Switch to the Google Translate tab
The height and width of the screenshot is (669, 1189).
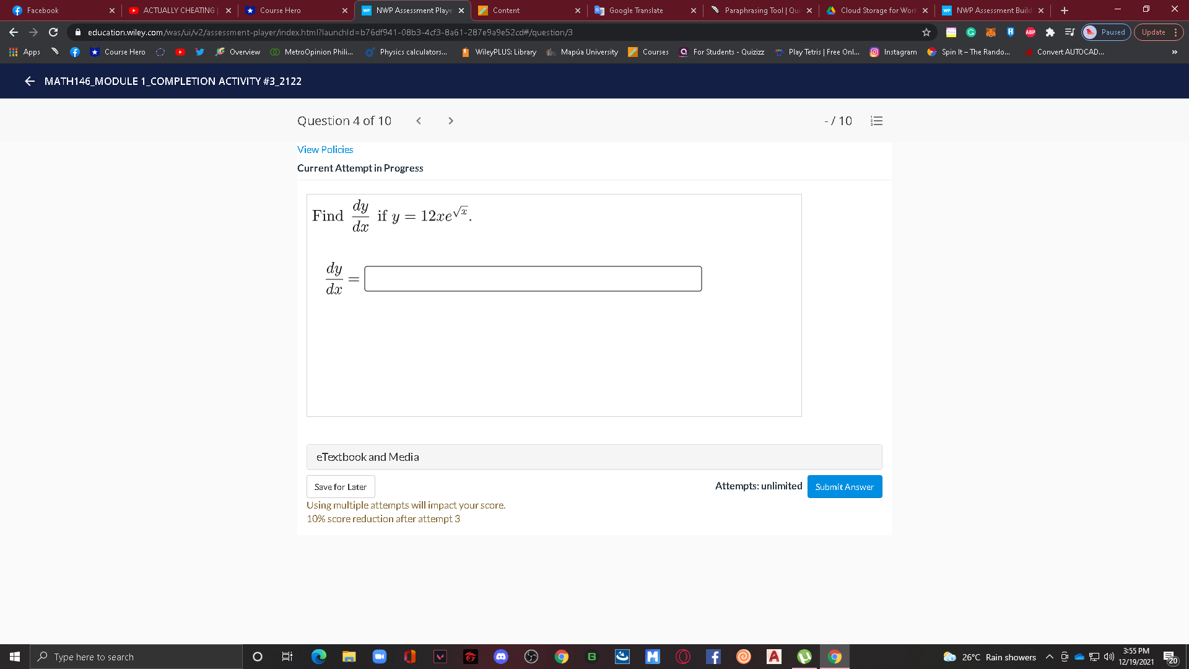(635, 11)
